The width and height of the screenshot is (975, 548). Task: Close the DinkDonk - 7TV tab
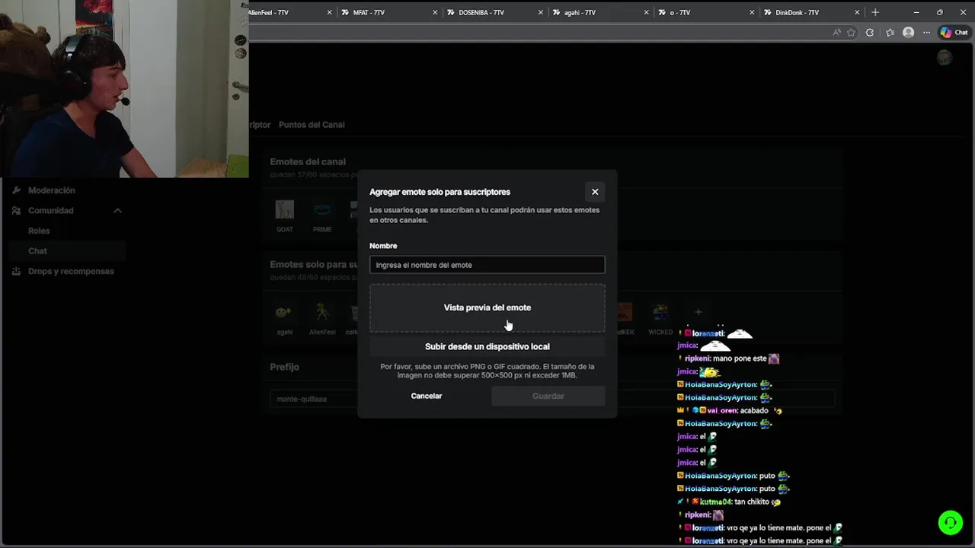coord(857,12)
